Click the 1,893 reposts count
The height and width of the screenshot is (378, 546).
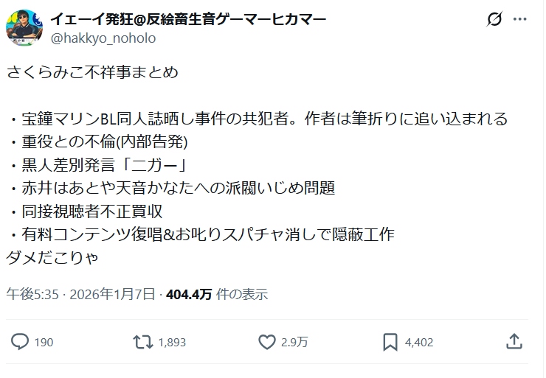point(172,342)
